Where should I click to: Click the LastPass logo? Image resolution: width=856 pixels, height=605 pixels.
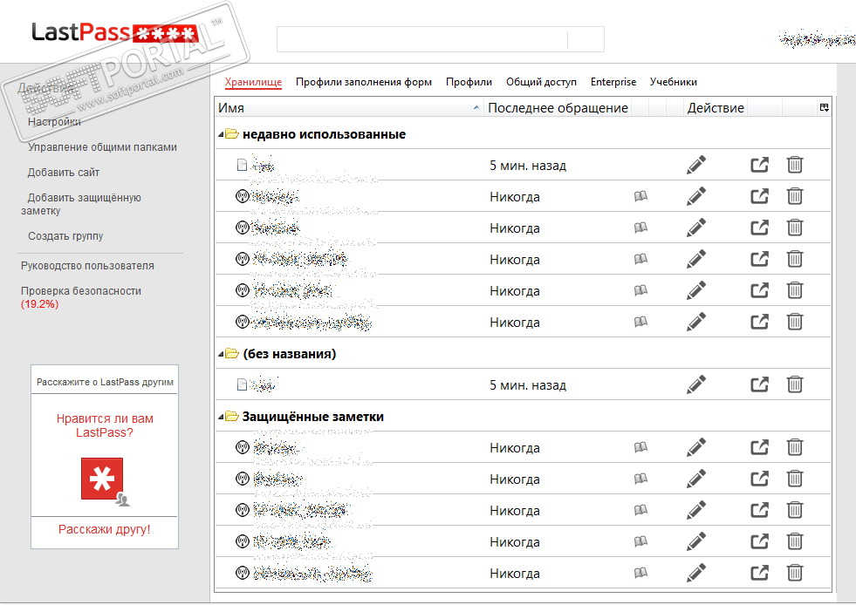pos(114,33)
